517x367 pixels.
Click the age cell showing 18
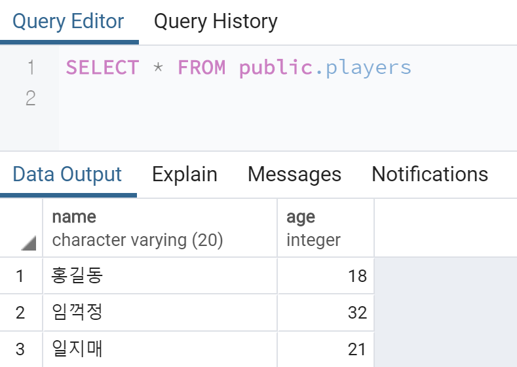(326, 276)
